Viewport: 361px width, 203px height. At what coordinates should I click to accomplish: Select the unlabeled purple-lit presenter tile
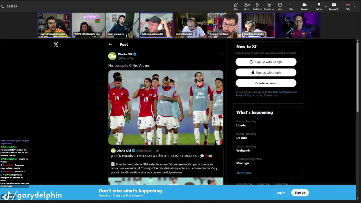pyautogui.click(x=298, y=25)
